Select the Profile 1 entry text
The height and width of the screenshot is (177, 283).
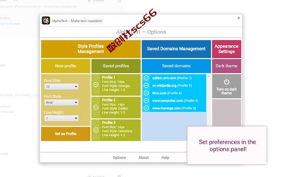116,84
